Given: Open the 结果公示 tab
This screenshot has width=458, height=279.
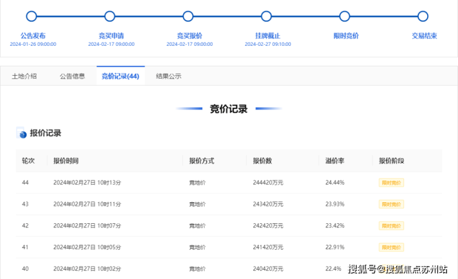Looking at the screenshot, I should pos(169,76).
